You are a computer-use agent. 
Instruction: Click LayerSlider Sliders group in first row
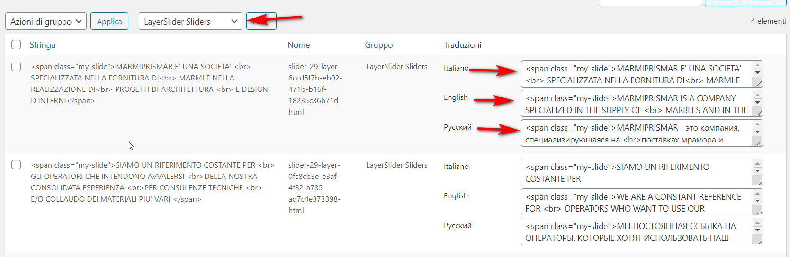(397, 67)
